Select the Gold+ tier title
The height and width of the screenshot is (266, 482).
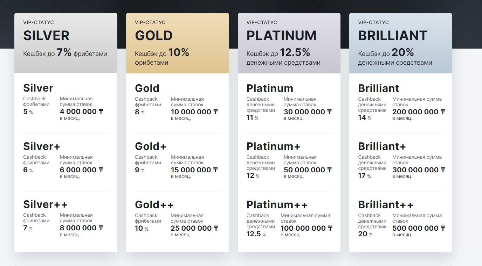point(151,146)
